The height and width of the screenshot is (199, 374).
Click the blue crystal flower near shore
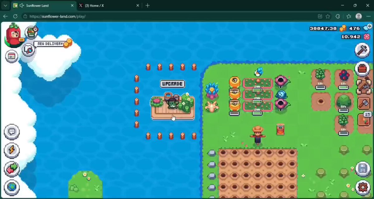[x=212, y=90]
